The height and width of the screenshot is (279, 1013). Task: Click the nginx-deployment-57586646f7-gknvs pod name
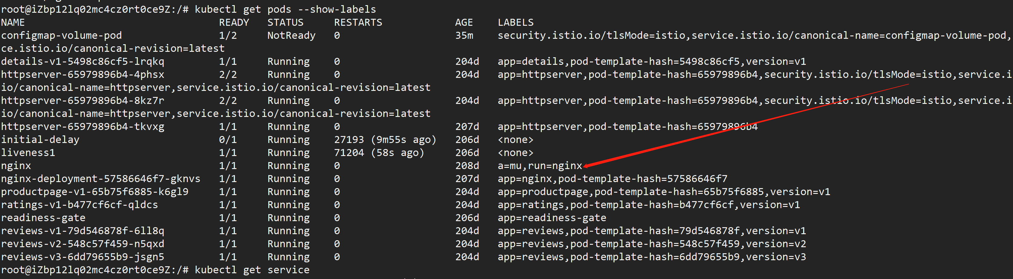(x=101, y=179)
